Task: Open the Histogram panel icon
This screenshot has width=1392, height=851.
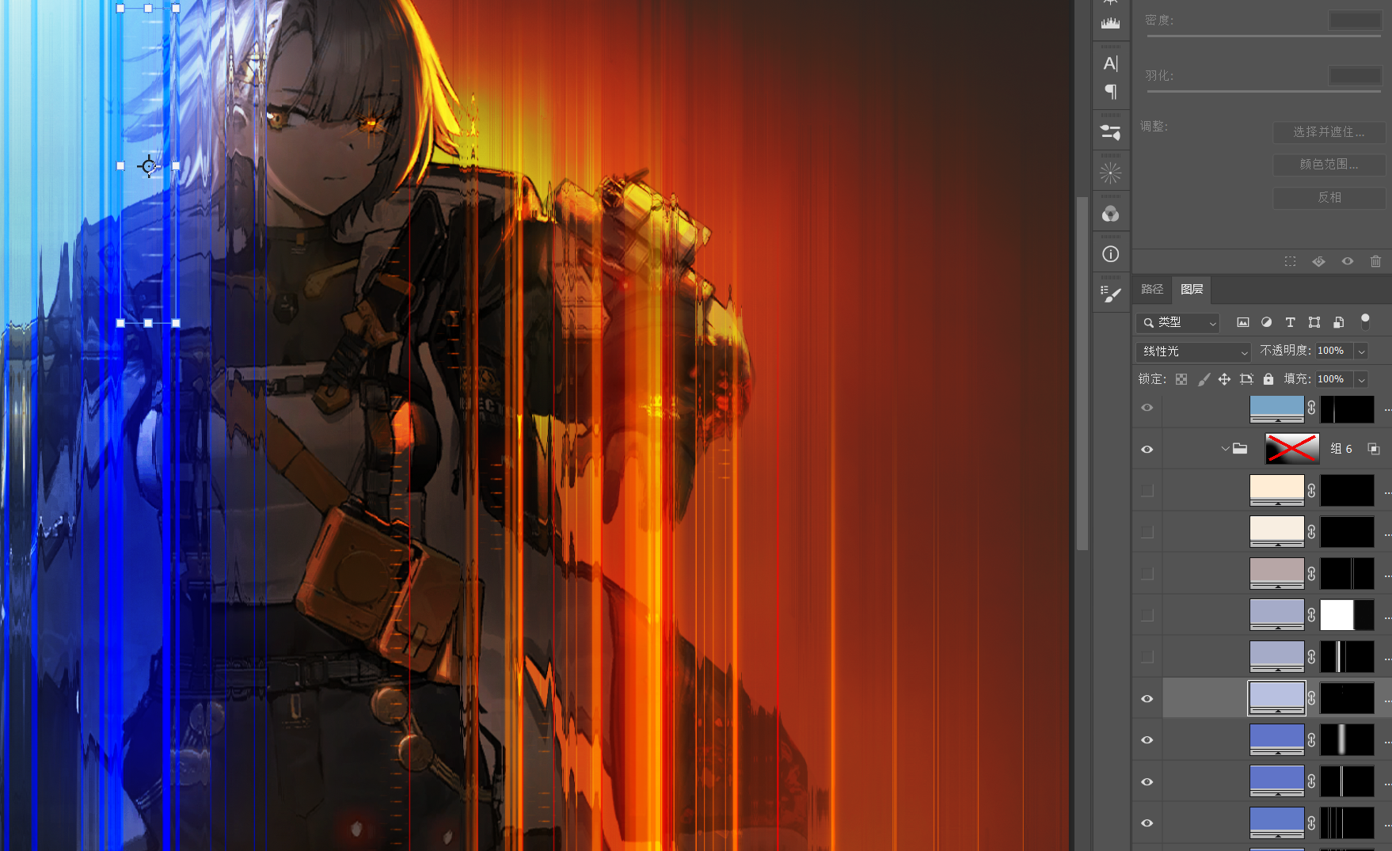Action: click(x=1111, y=23)
